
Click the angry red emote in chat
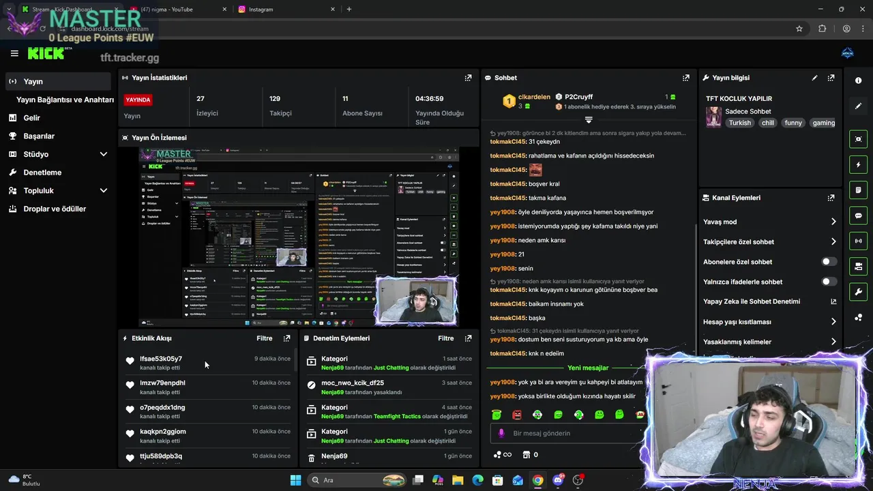pos(517,415)
